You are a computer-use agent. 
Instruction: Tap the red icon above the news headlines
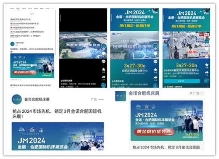click(x=32, y=13)
